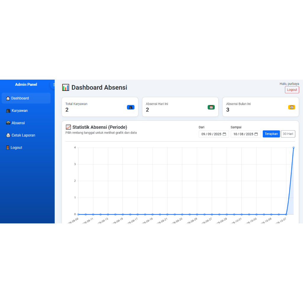Open the Dashboard menu item
The image size is (303, 303).
pyautogui.click(x=26, y=98)
